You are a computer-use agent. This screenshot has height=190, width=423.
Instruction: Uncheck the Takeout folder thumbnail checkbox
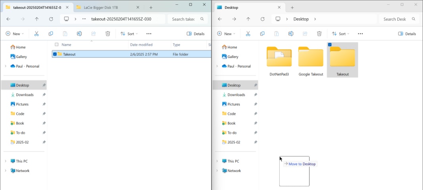click(x=330, y=45)
